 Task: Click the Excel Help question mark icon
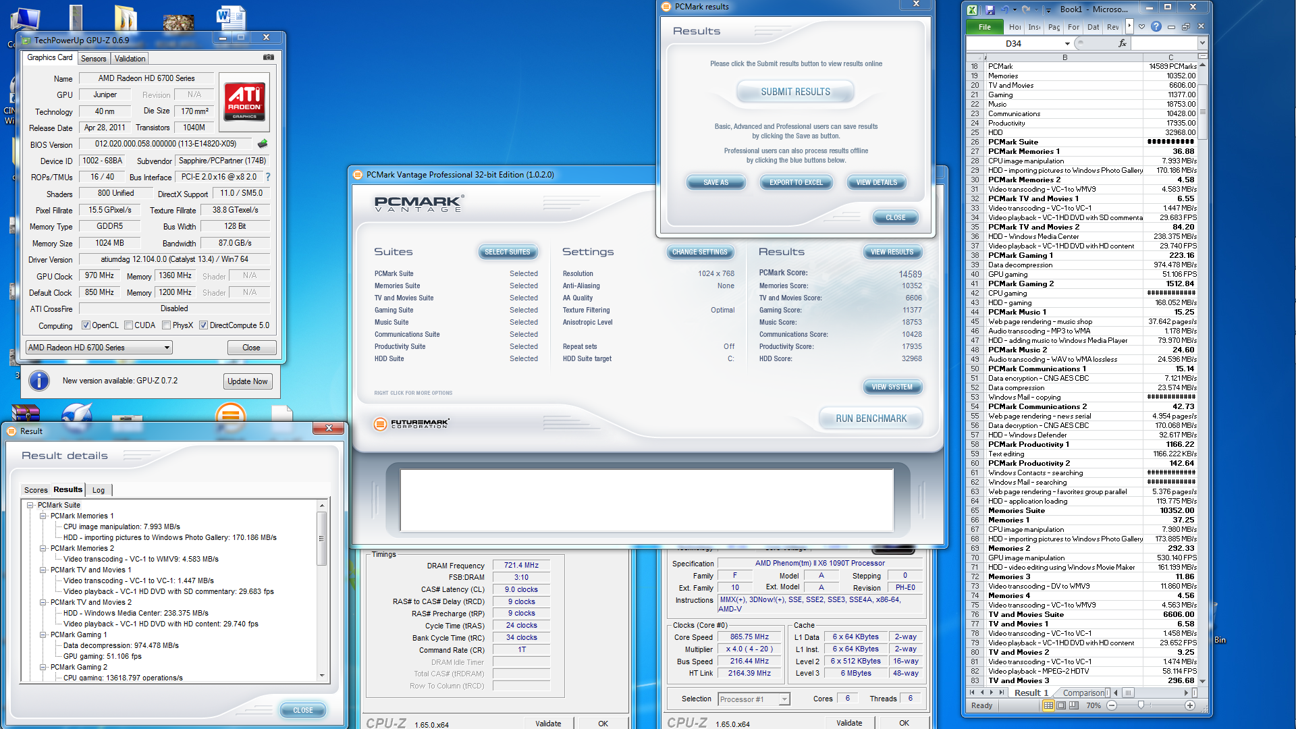(1156, 27)
